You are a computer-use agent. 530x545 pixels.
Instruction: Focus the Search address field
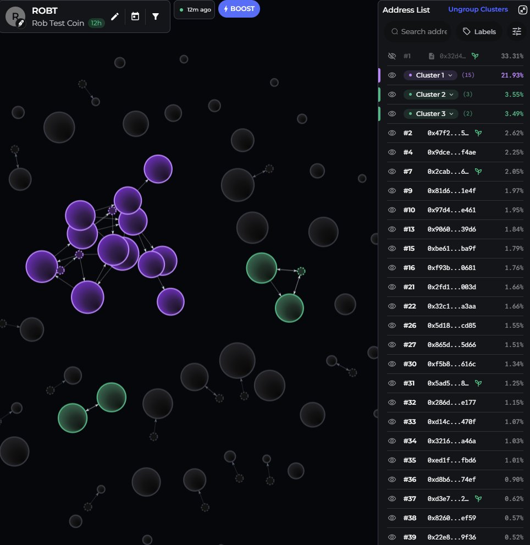418,32
